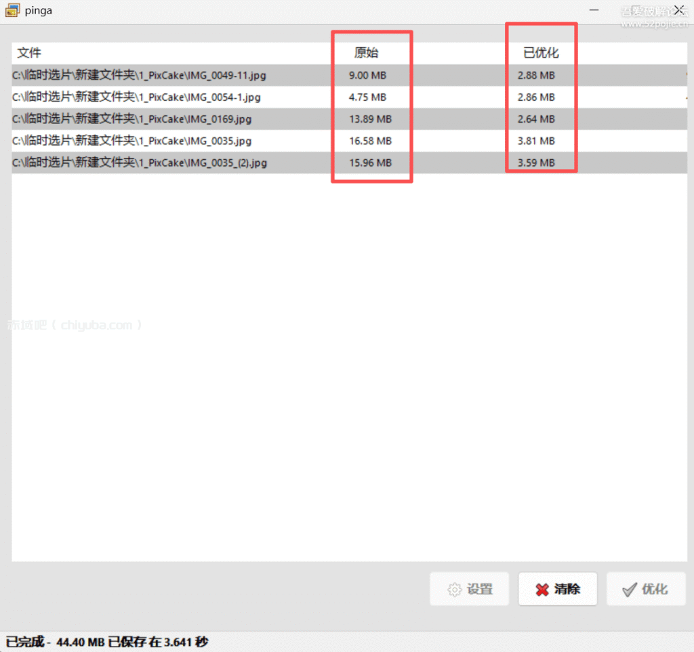The height and width of the screenshot is (652, 694).
Task: Click the 2.86 MB optimized size cell
Action: 536,97
